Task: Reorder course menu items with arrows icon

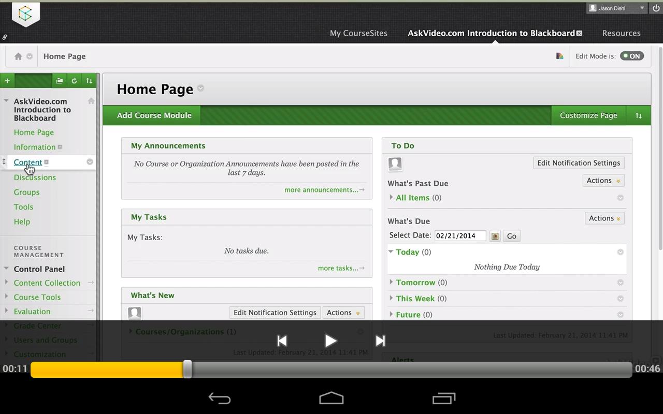Action: coord(89,81)
